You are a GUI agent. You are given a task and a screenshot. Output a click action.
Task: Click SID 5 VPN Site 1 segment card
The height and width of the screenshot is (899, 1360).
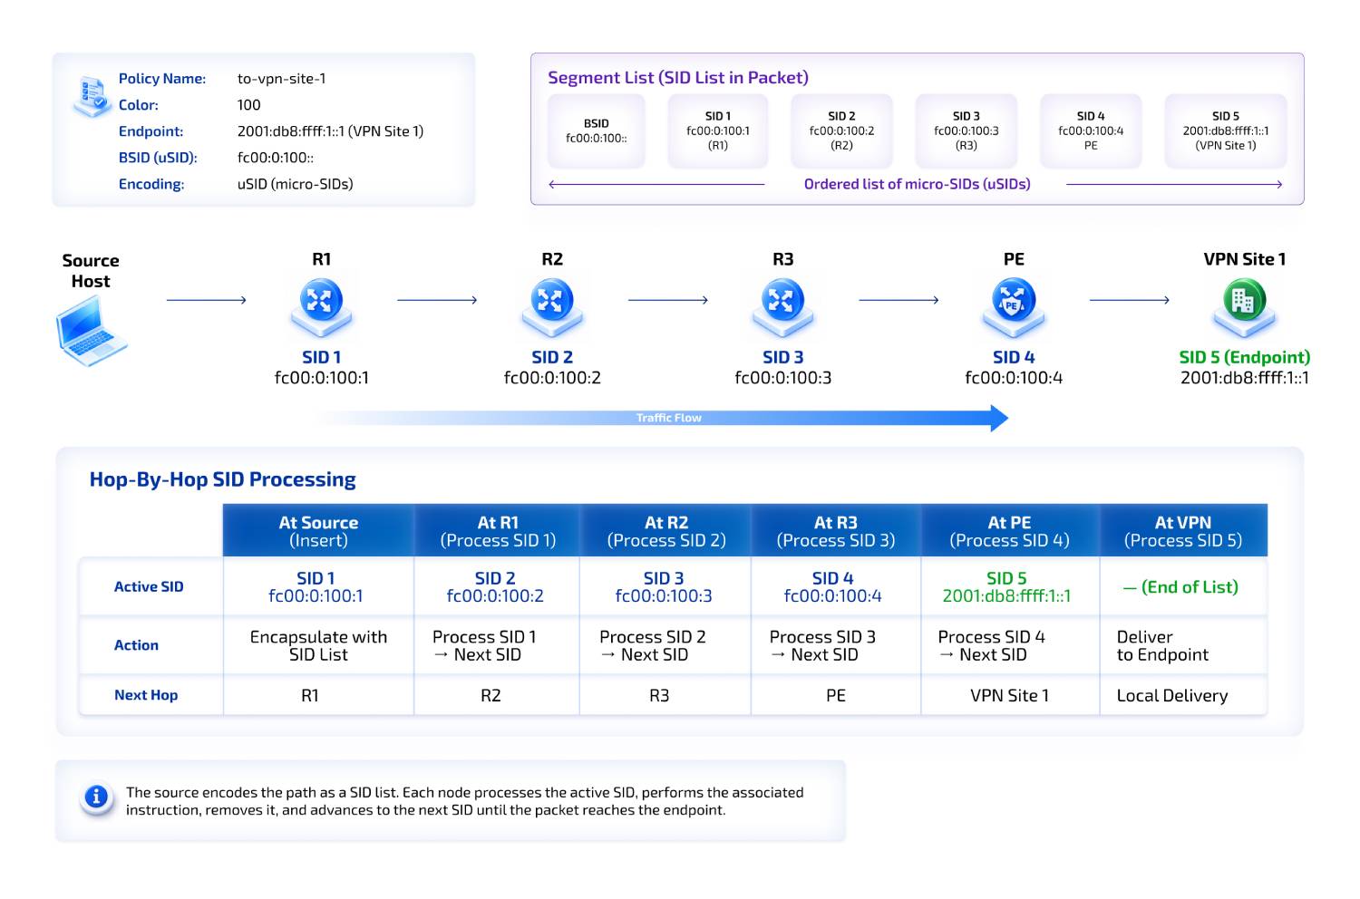click(1226, 130)
